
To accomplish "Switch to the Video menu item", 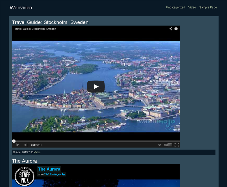I will pyautogui.click(x=192, y=7).
